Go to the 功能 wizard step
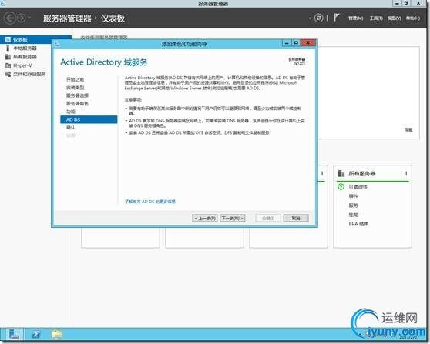The width and height of the screenshot is (430, 344). pyautogui.click(x=70, y=112)
